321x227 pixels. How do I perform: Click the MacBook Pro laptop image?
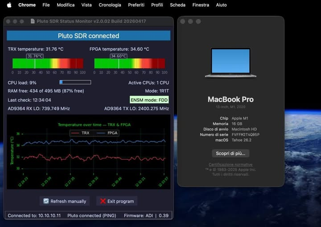pyautogui.click(x=230, y=63)
